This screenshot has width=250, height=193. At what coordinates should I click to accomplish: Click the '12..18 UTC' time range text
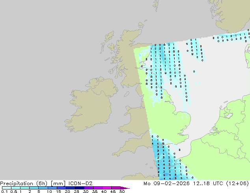208,184
